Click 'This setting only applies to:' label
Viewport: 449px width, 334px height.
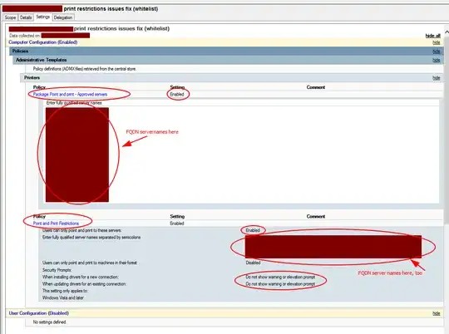pos(65,291)
